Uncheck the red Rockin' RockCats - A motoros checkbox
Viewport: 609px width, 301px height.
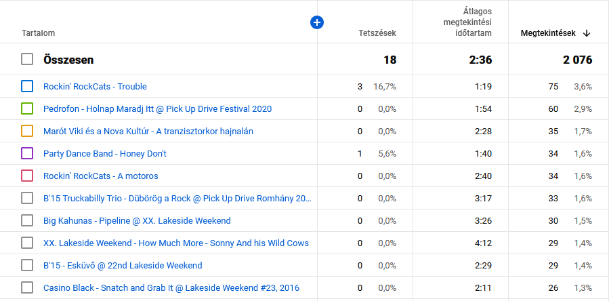[x=27, y=176]
